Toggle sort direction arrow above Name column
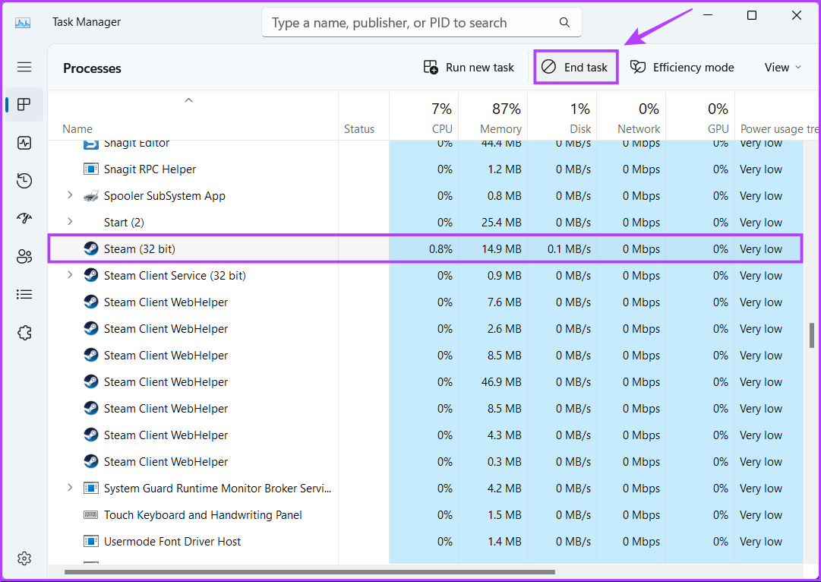821x582 pixels. (x=189, y=100)
